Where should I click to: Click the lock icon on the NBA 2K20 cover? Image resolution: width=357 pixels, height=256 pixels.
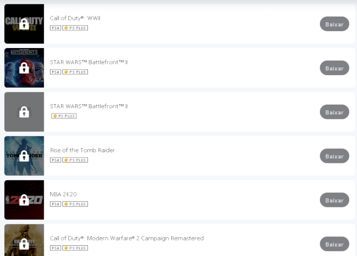tap(24, 200)
